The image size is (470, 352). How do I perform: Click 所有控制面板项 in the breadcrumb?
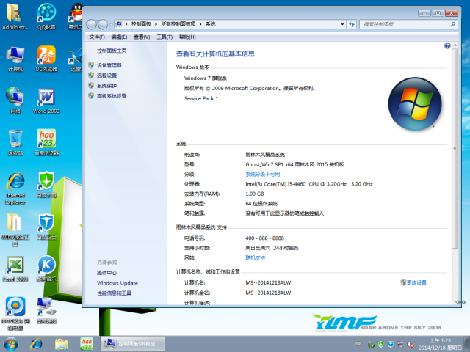click(x=178, y=24)
